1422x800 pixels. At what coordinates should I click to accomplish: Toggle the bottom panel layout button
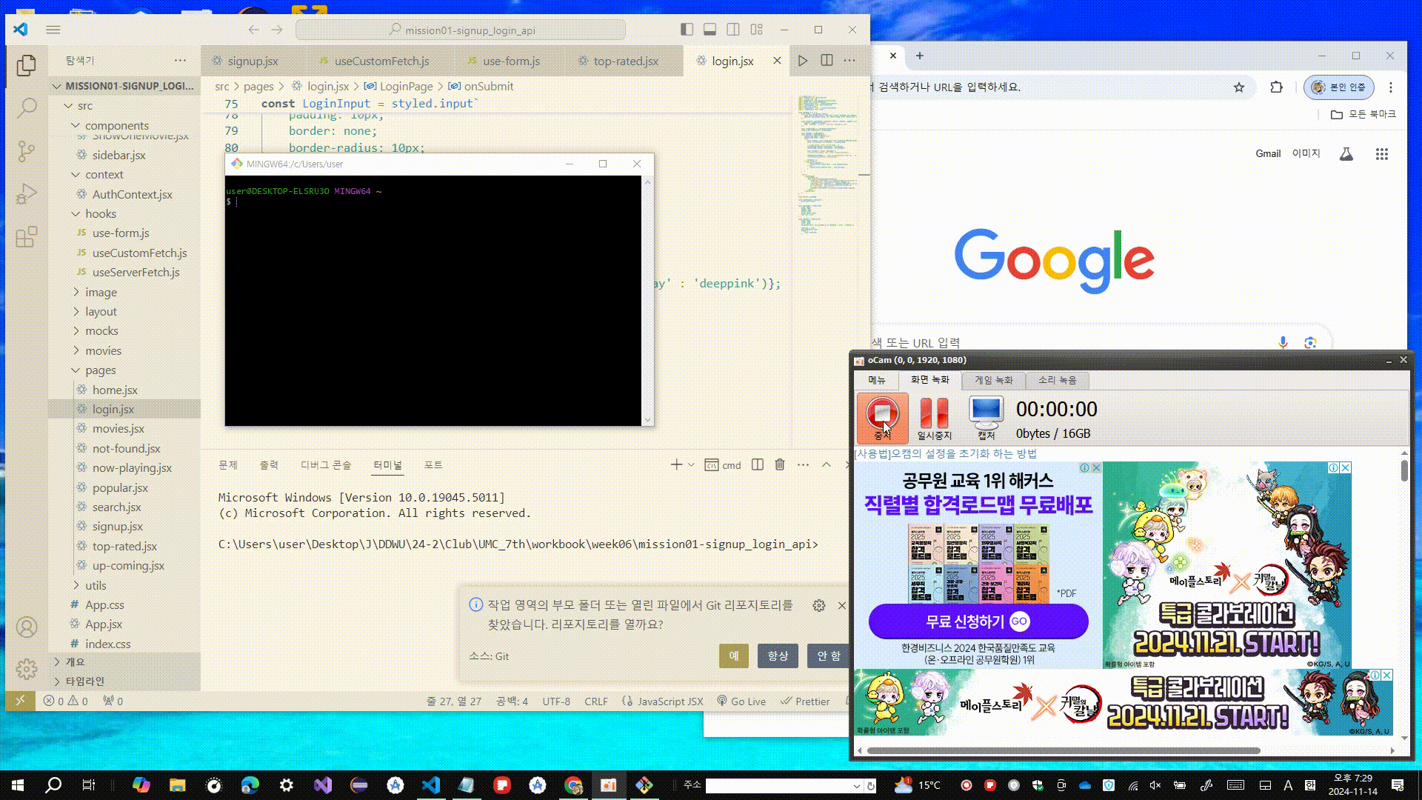click(x=710, y=30)
